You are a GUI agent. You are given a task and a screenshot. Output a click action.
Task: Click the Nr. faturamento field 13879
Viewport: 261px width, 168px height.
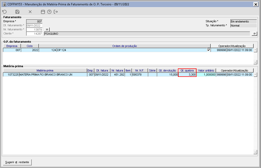click(34, 30)
